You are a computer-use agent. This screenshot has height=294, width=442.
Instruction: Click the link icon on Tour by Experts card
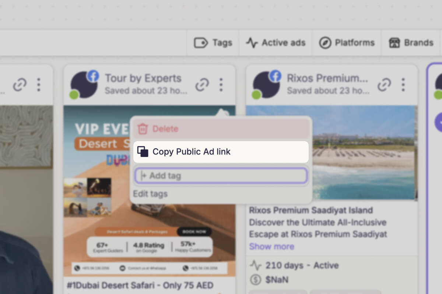tap(202, 85)
